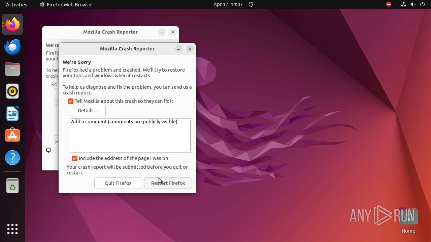Open the volume tray icon

coord(413,4)
